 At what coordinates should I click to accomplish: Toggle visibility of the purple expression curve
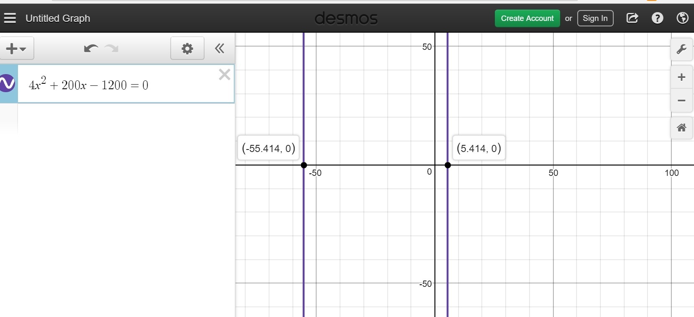(x=7, y=83)
